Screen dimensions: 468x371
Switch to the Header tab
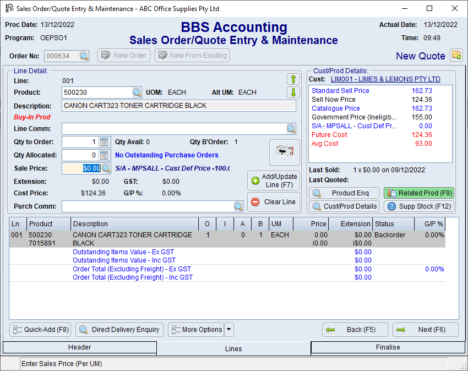tap(79, 347)
